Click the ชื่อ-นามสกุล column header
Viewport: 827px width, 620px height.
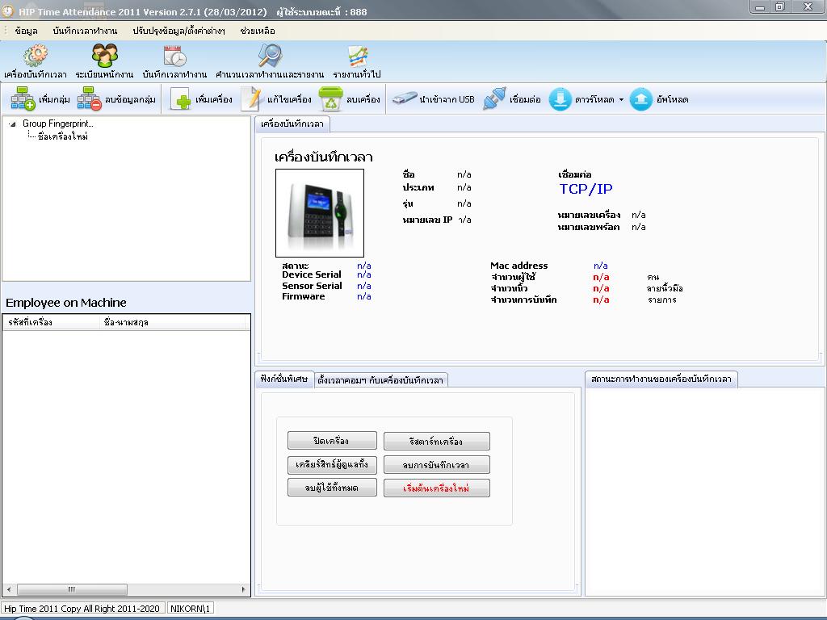173,322
